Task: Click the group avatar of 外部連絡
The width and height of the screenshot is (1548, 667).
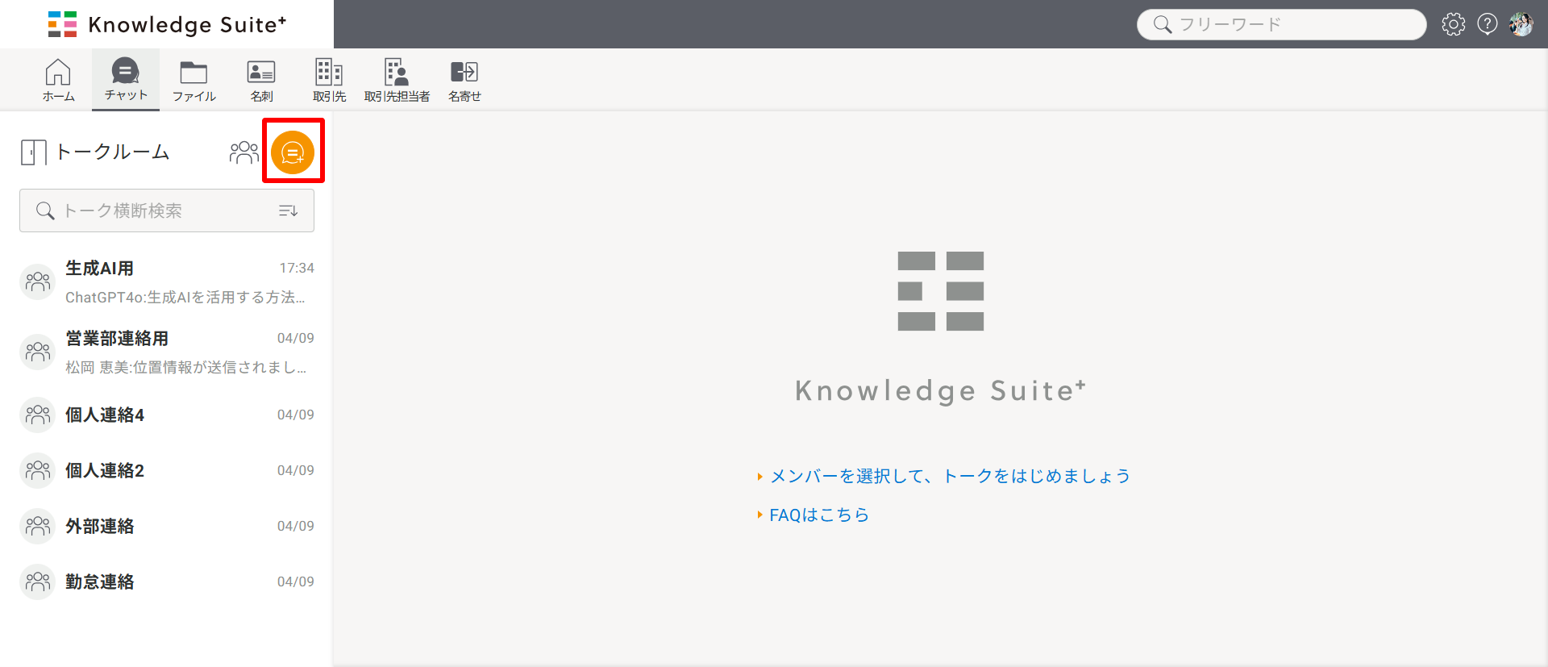Action: (x=38, y=526)
